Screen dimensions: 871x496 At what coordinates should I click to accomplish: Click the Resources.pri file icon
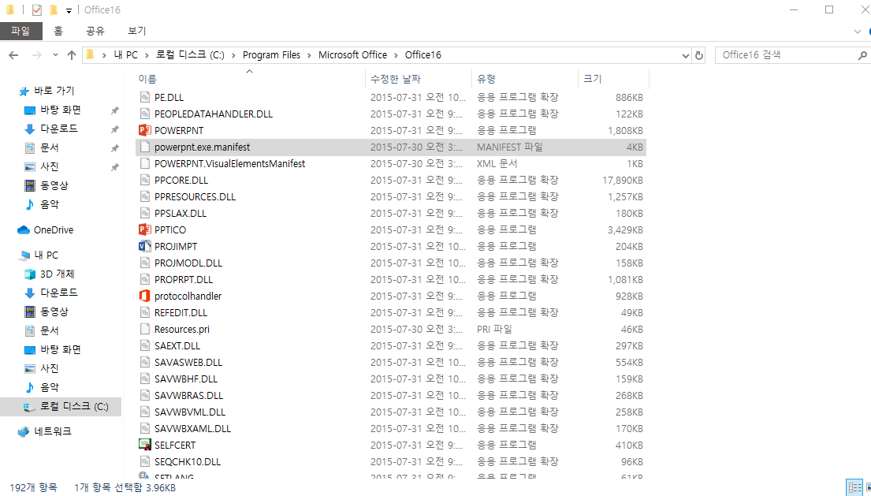pos(144,329)
